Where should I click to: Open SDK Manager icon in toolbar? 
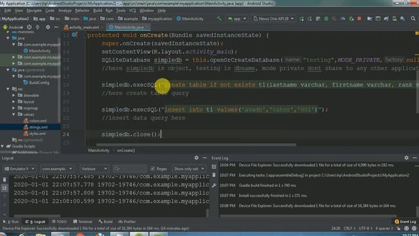[x=403, y=18]
